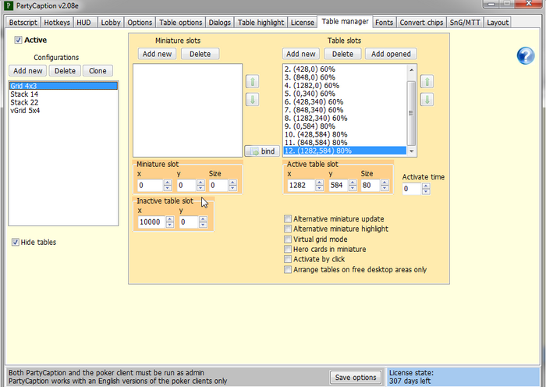Image resolution: width=546 pixels, height=387 pixels.
Task: Uncheck the Active checkbox
Action: (18, 40)
